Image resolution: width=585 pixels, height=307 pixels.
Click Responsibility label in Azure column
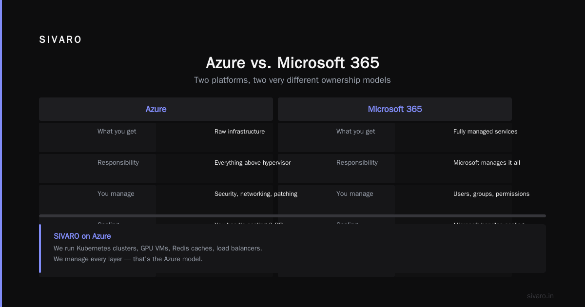(118, 163)
